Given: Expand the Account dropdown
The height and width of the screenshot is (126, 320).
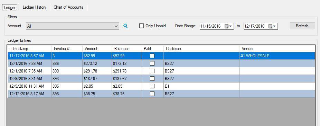Looking at the screenshot, I should [116, 26].
